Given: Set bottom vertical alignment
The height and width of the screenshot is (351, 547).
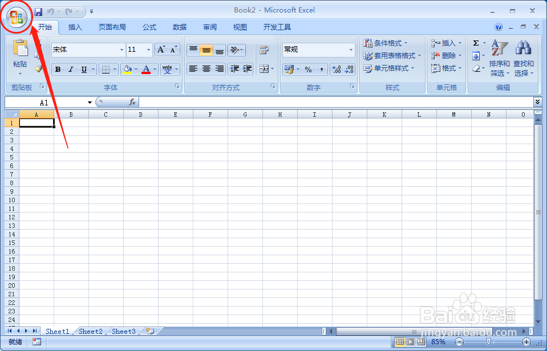Looking at the screenshot, I should coord(220,50).
